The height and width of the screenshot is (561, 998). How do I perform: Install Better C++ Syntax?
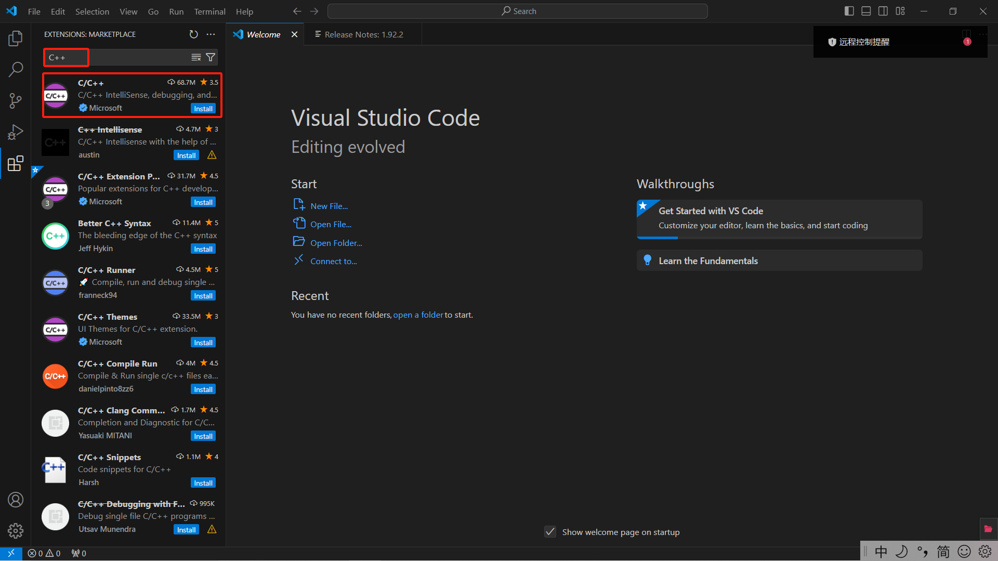[203, 249]
